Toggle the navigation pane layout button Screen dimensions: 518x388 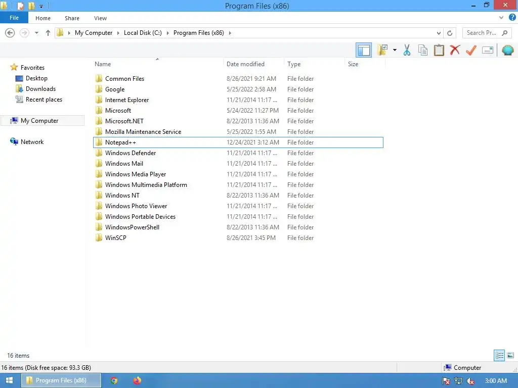tap(363, 50)
